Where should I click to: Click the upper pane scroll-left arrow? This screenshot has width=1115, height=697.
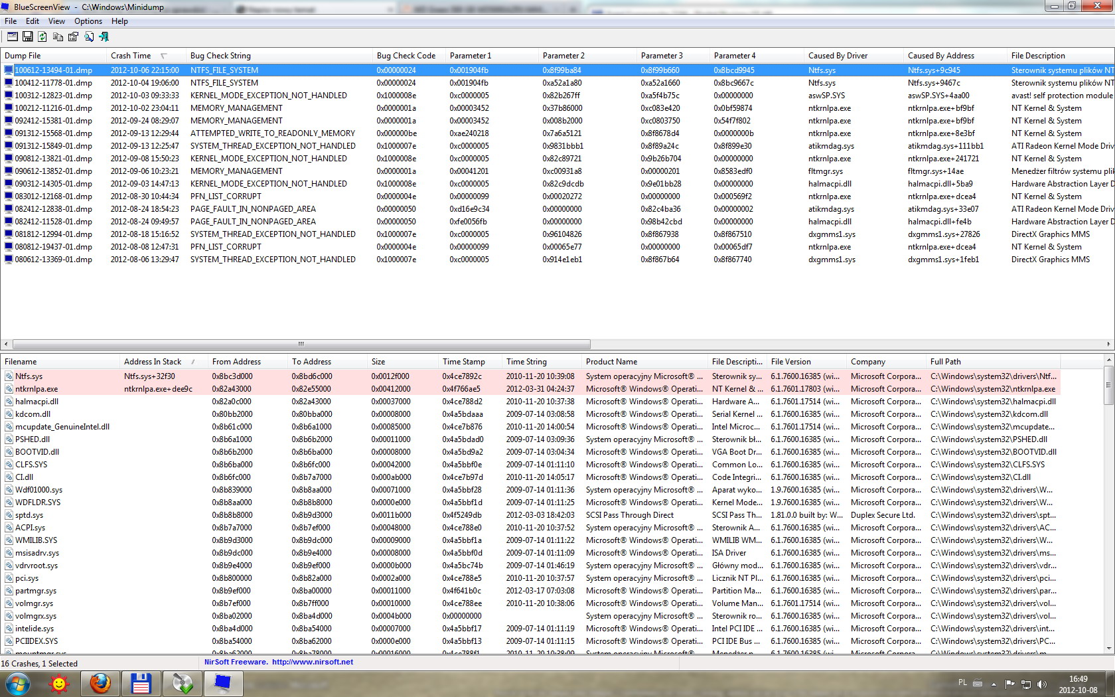pos(6,344)
